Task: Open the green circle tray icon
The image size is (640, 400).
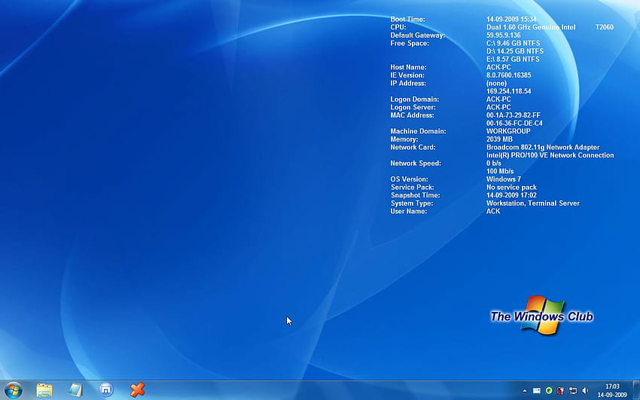Action: coord(549,391)
